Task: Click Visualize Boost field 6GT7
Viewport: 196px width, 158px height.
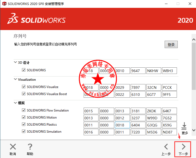Action: point(154,95)
